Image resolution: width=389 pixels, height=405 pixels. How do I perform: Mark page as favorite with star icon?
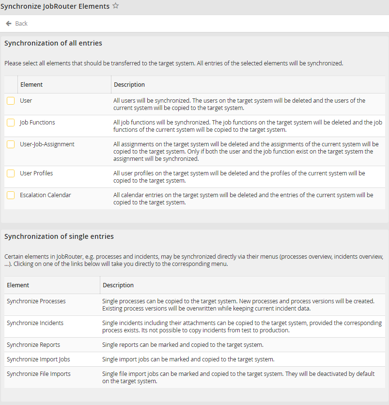115,6
